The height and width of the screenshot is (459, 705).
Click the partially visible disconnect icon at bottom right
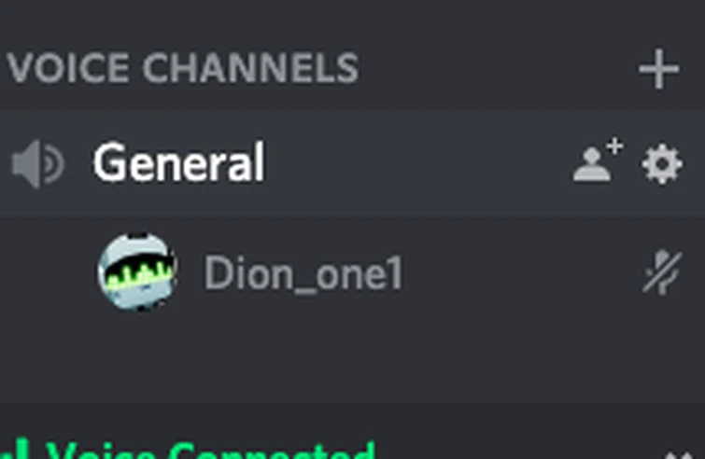[679, 454]
